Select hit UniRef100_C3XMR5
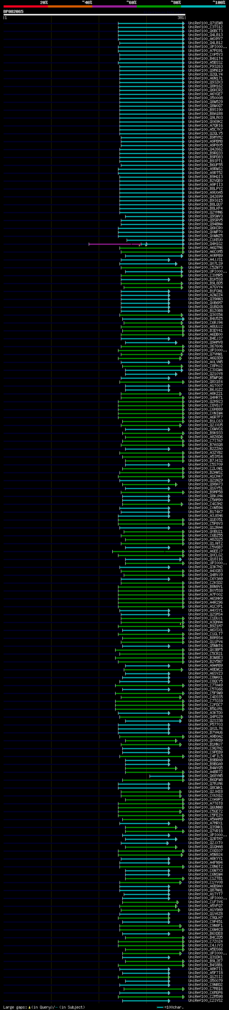 click(x=205, y=275)
